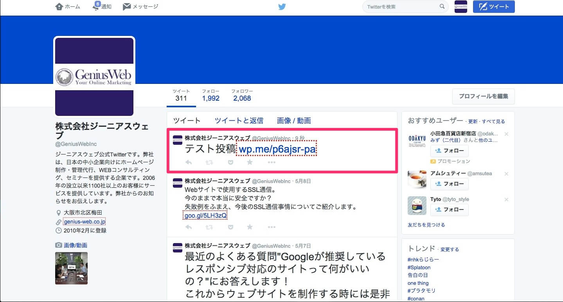Viewport: 563px width, 302px height.
Task: Retweet the テスト投稿 tweet
Action: pyautogui.click(x=209, y=162)
